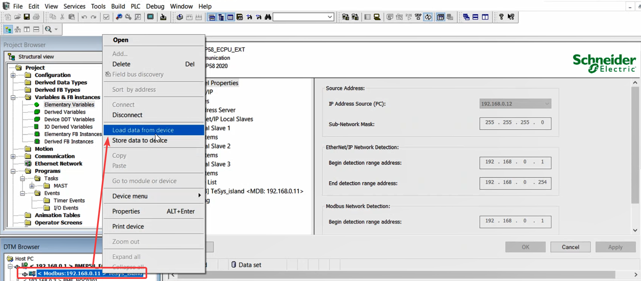Click the binoculars search icon
This screenshot has height=281, width=641.
[268, 17]
